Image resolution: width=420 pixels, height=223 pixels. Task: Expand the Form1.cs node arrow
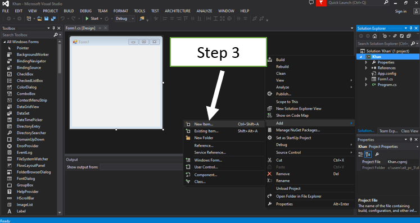(366, 79)
